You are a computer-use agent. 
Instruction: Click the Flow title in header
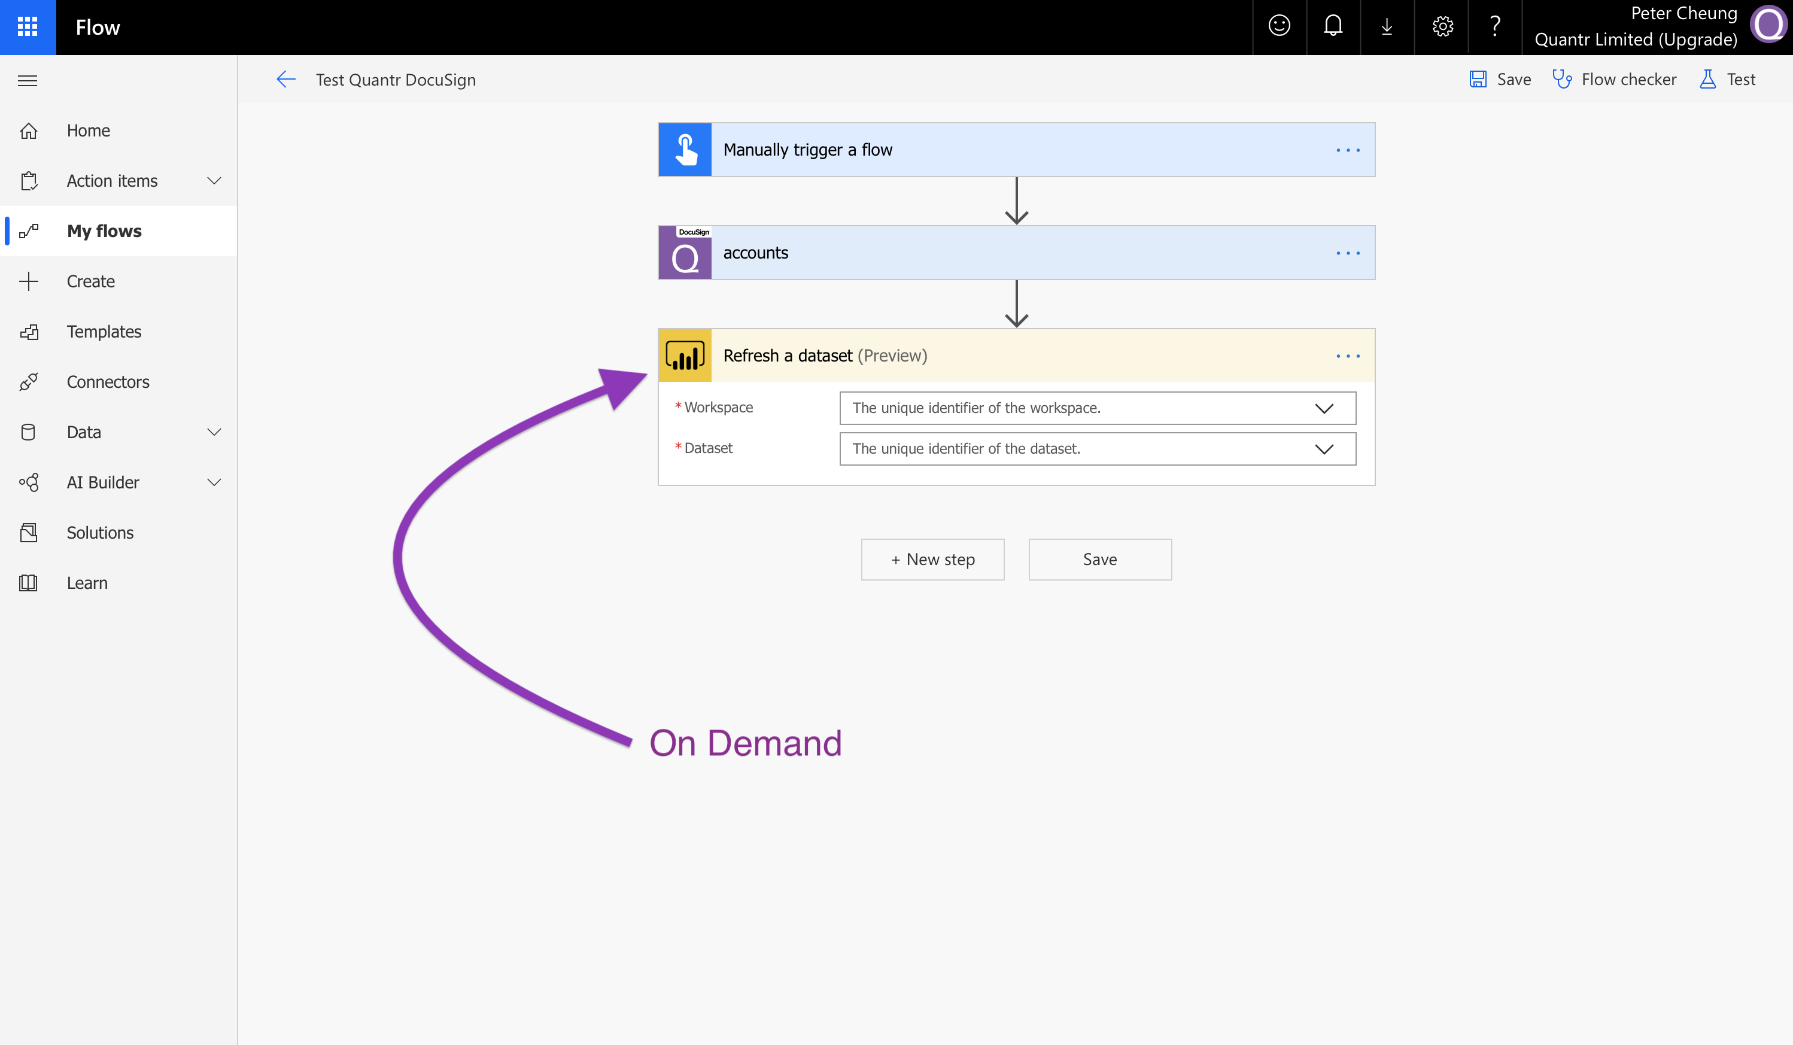pyautogui.click(x=98, y=27)
